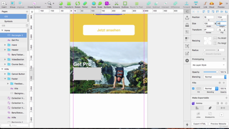Toggle the Fill enabled checkbox
229x129 pixels.
click(x=193, y=89)
